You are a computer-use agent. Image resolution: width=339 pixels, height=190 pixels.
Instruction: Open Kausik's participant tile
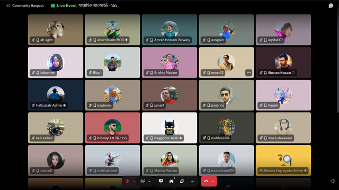click(x=283, y=95)
